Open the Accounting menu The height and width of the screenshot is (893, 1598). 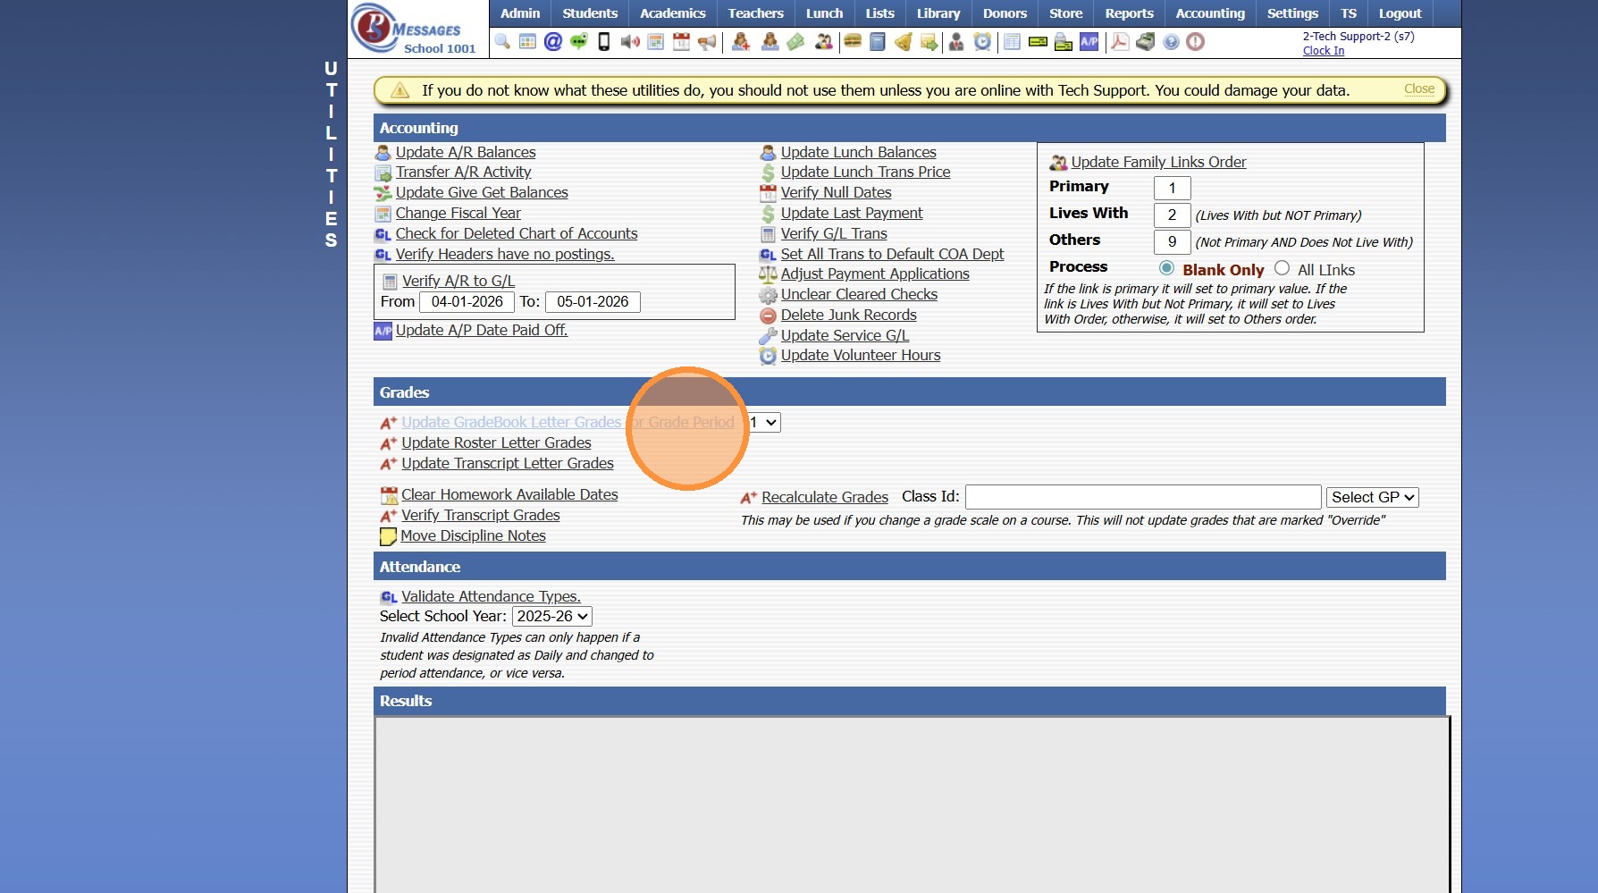point(1210,13)
